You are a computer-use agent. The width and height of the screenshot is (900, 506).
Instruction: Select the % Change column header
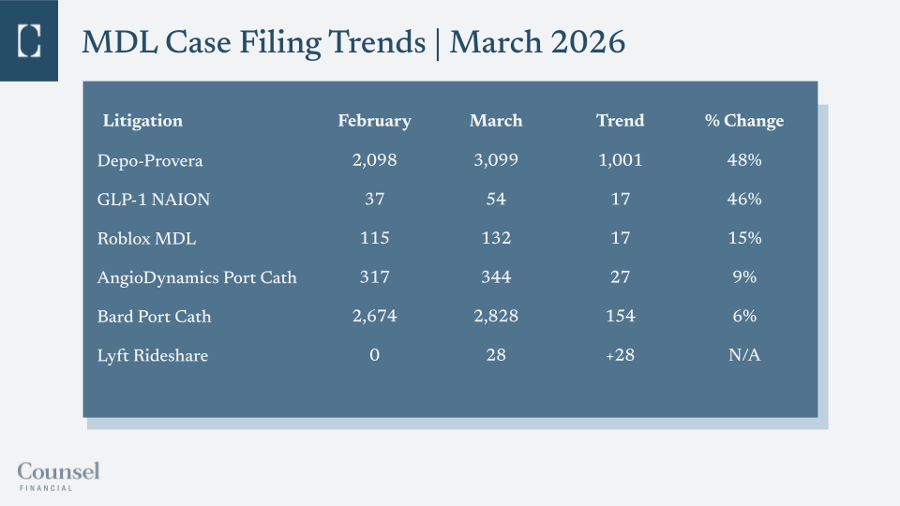coord(743,121)
